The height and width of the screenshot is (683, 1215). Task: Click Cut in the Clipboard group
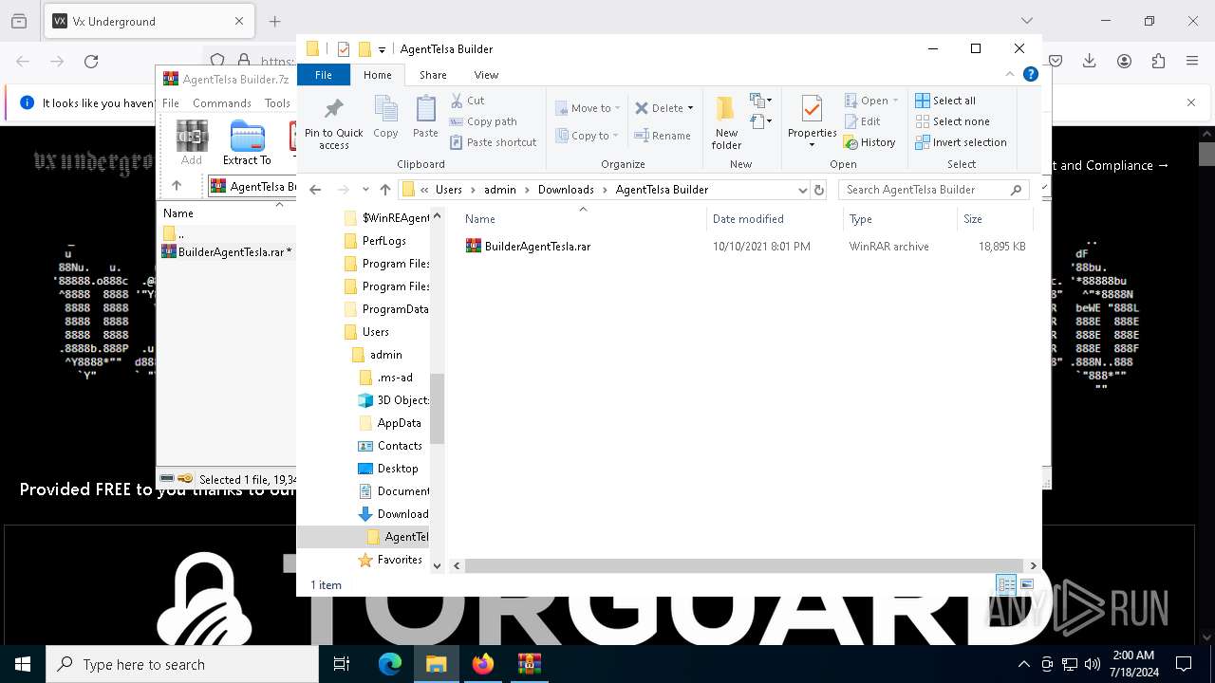(x=468, y=101)
